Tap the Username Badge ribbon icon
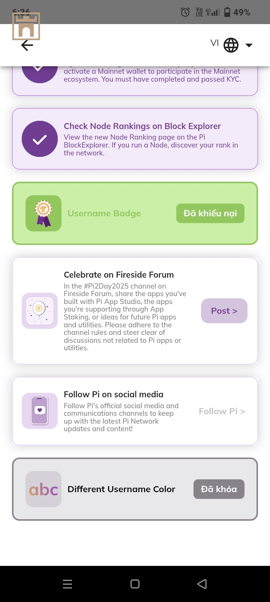 43,213
